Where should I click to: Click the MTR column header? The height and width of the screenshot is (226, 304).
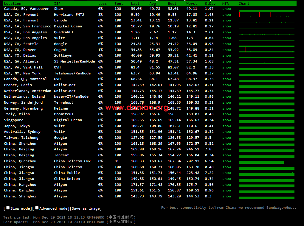point(226,4)
